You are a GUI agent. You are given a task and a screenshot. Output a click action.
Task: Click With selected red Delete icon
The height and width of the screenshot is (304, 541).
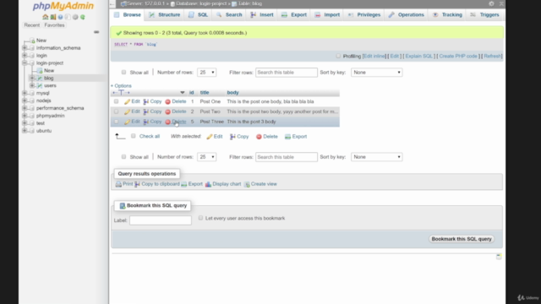pyautogui.click(x=259, y=137)
